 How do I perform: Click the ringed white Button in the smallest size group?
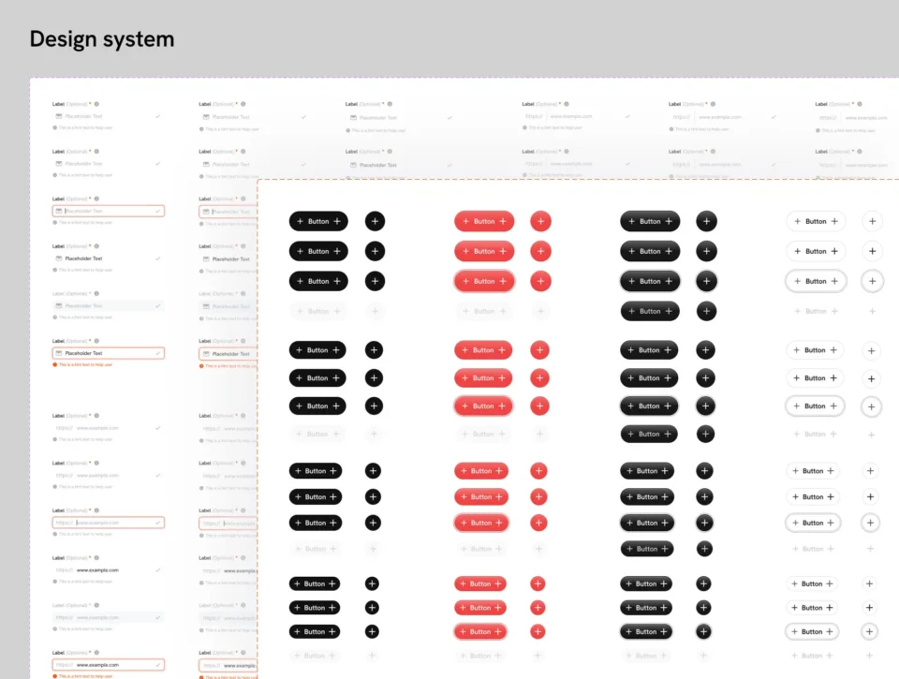pyautogui.click(x=811, y=631)
